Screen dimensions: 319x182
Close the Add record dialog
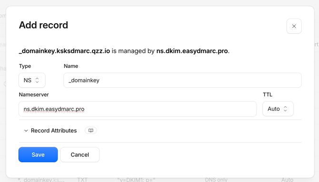(294, 26)
